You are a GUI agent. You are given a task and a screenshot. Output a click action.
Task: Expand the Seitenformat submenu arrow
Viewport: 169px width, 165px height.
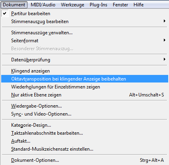point(165,40)
